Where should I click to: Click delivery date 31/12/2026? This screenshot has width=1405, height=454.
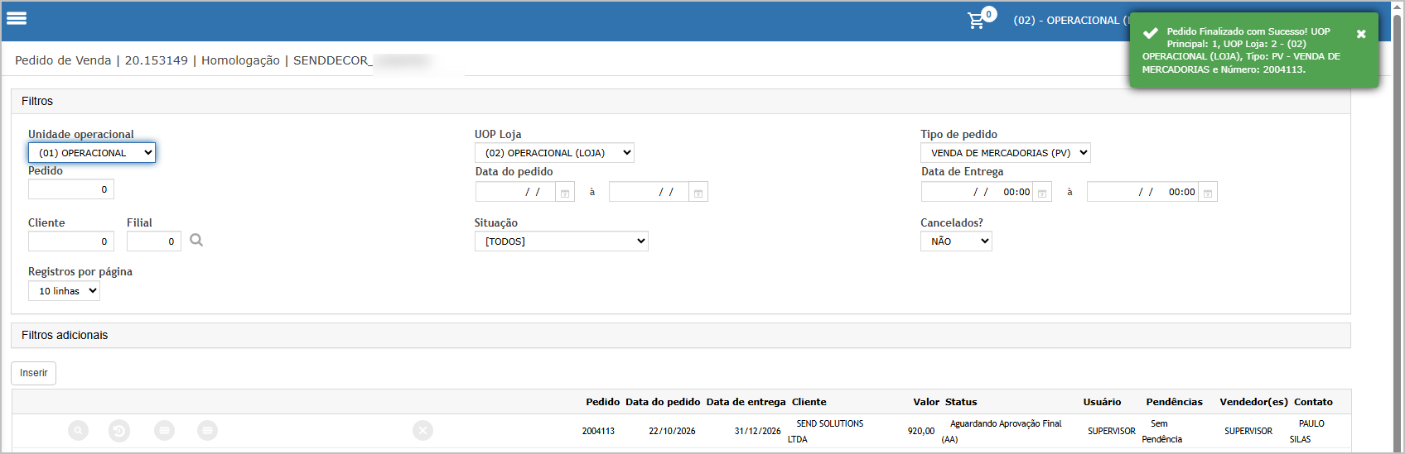(757, 432)
